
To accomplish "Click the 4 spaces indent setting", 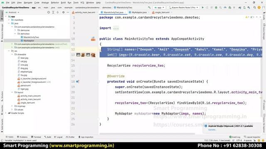I will [248, 140].
